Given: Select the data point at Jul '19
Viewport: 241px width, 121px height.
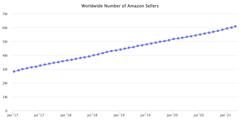Looking at the screenshot, I should point(147,44).
